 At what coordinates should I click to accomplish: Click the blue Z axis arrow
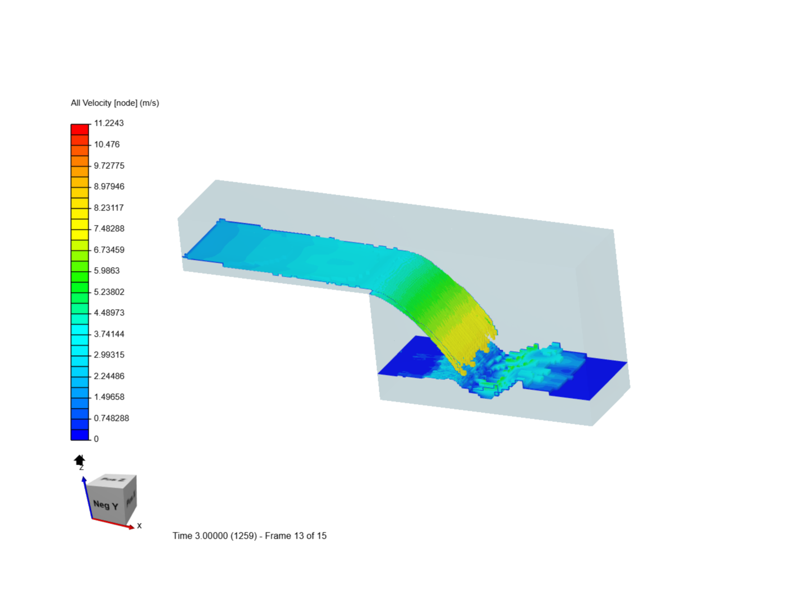click(87, 497)
